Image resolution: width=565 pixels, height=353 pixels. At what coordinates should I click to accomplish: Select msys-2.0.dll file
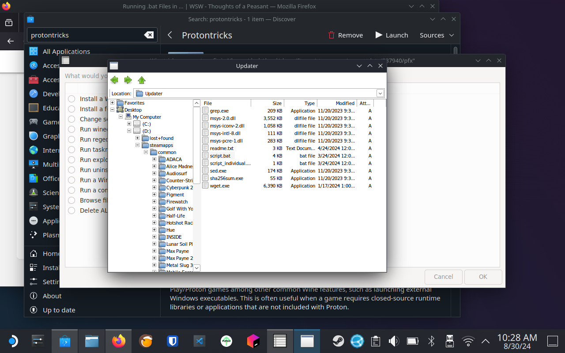click(x=222, y=118)
